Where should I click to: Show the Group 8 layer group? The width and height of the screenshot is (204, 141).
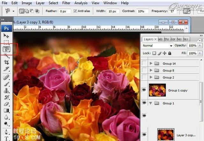click(144, 70)
